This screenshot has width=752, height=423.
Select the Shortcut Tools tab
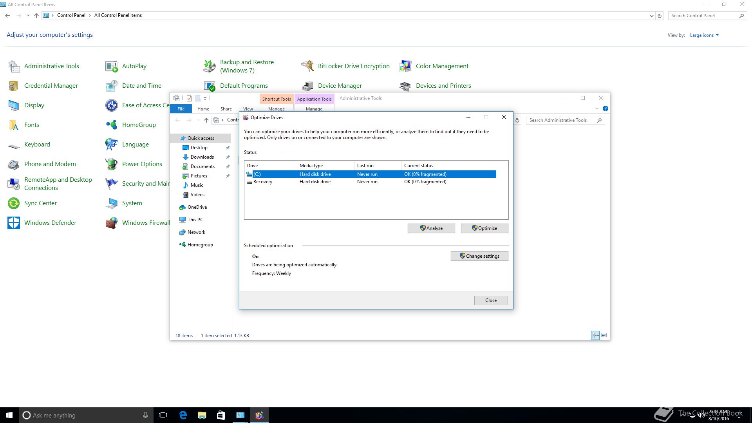coord(277,99)
